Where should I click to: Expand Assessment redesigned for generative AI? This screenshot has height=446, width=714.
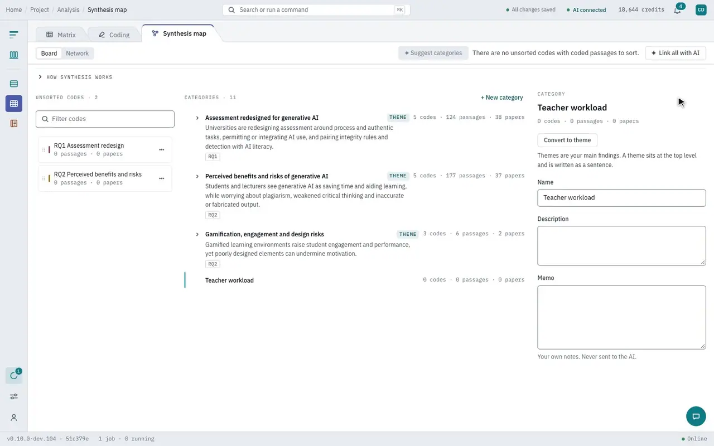pos(197,118)
